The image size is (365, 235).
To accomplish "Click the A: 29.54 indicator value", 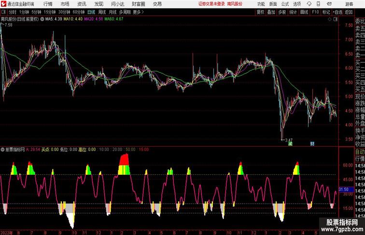I will pyautogui.click(x=33, y=150).
